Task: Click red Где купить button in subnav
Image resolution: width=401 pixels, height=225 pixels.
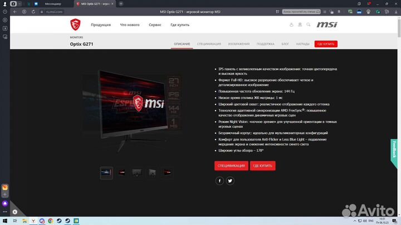Action: click(326, 44)
